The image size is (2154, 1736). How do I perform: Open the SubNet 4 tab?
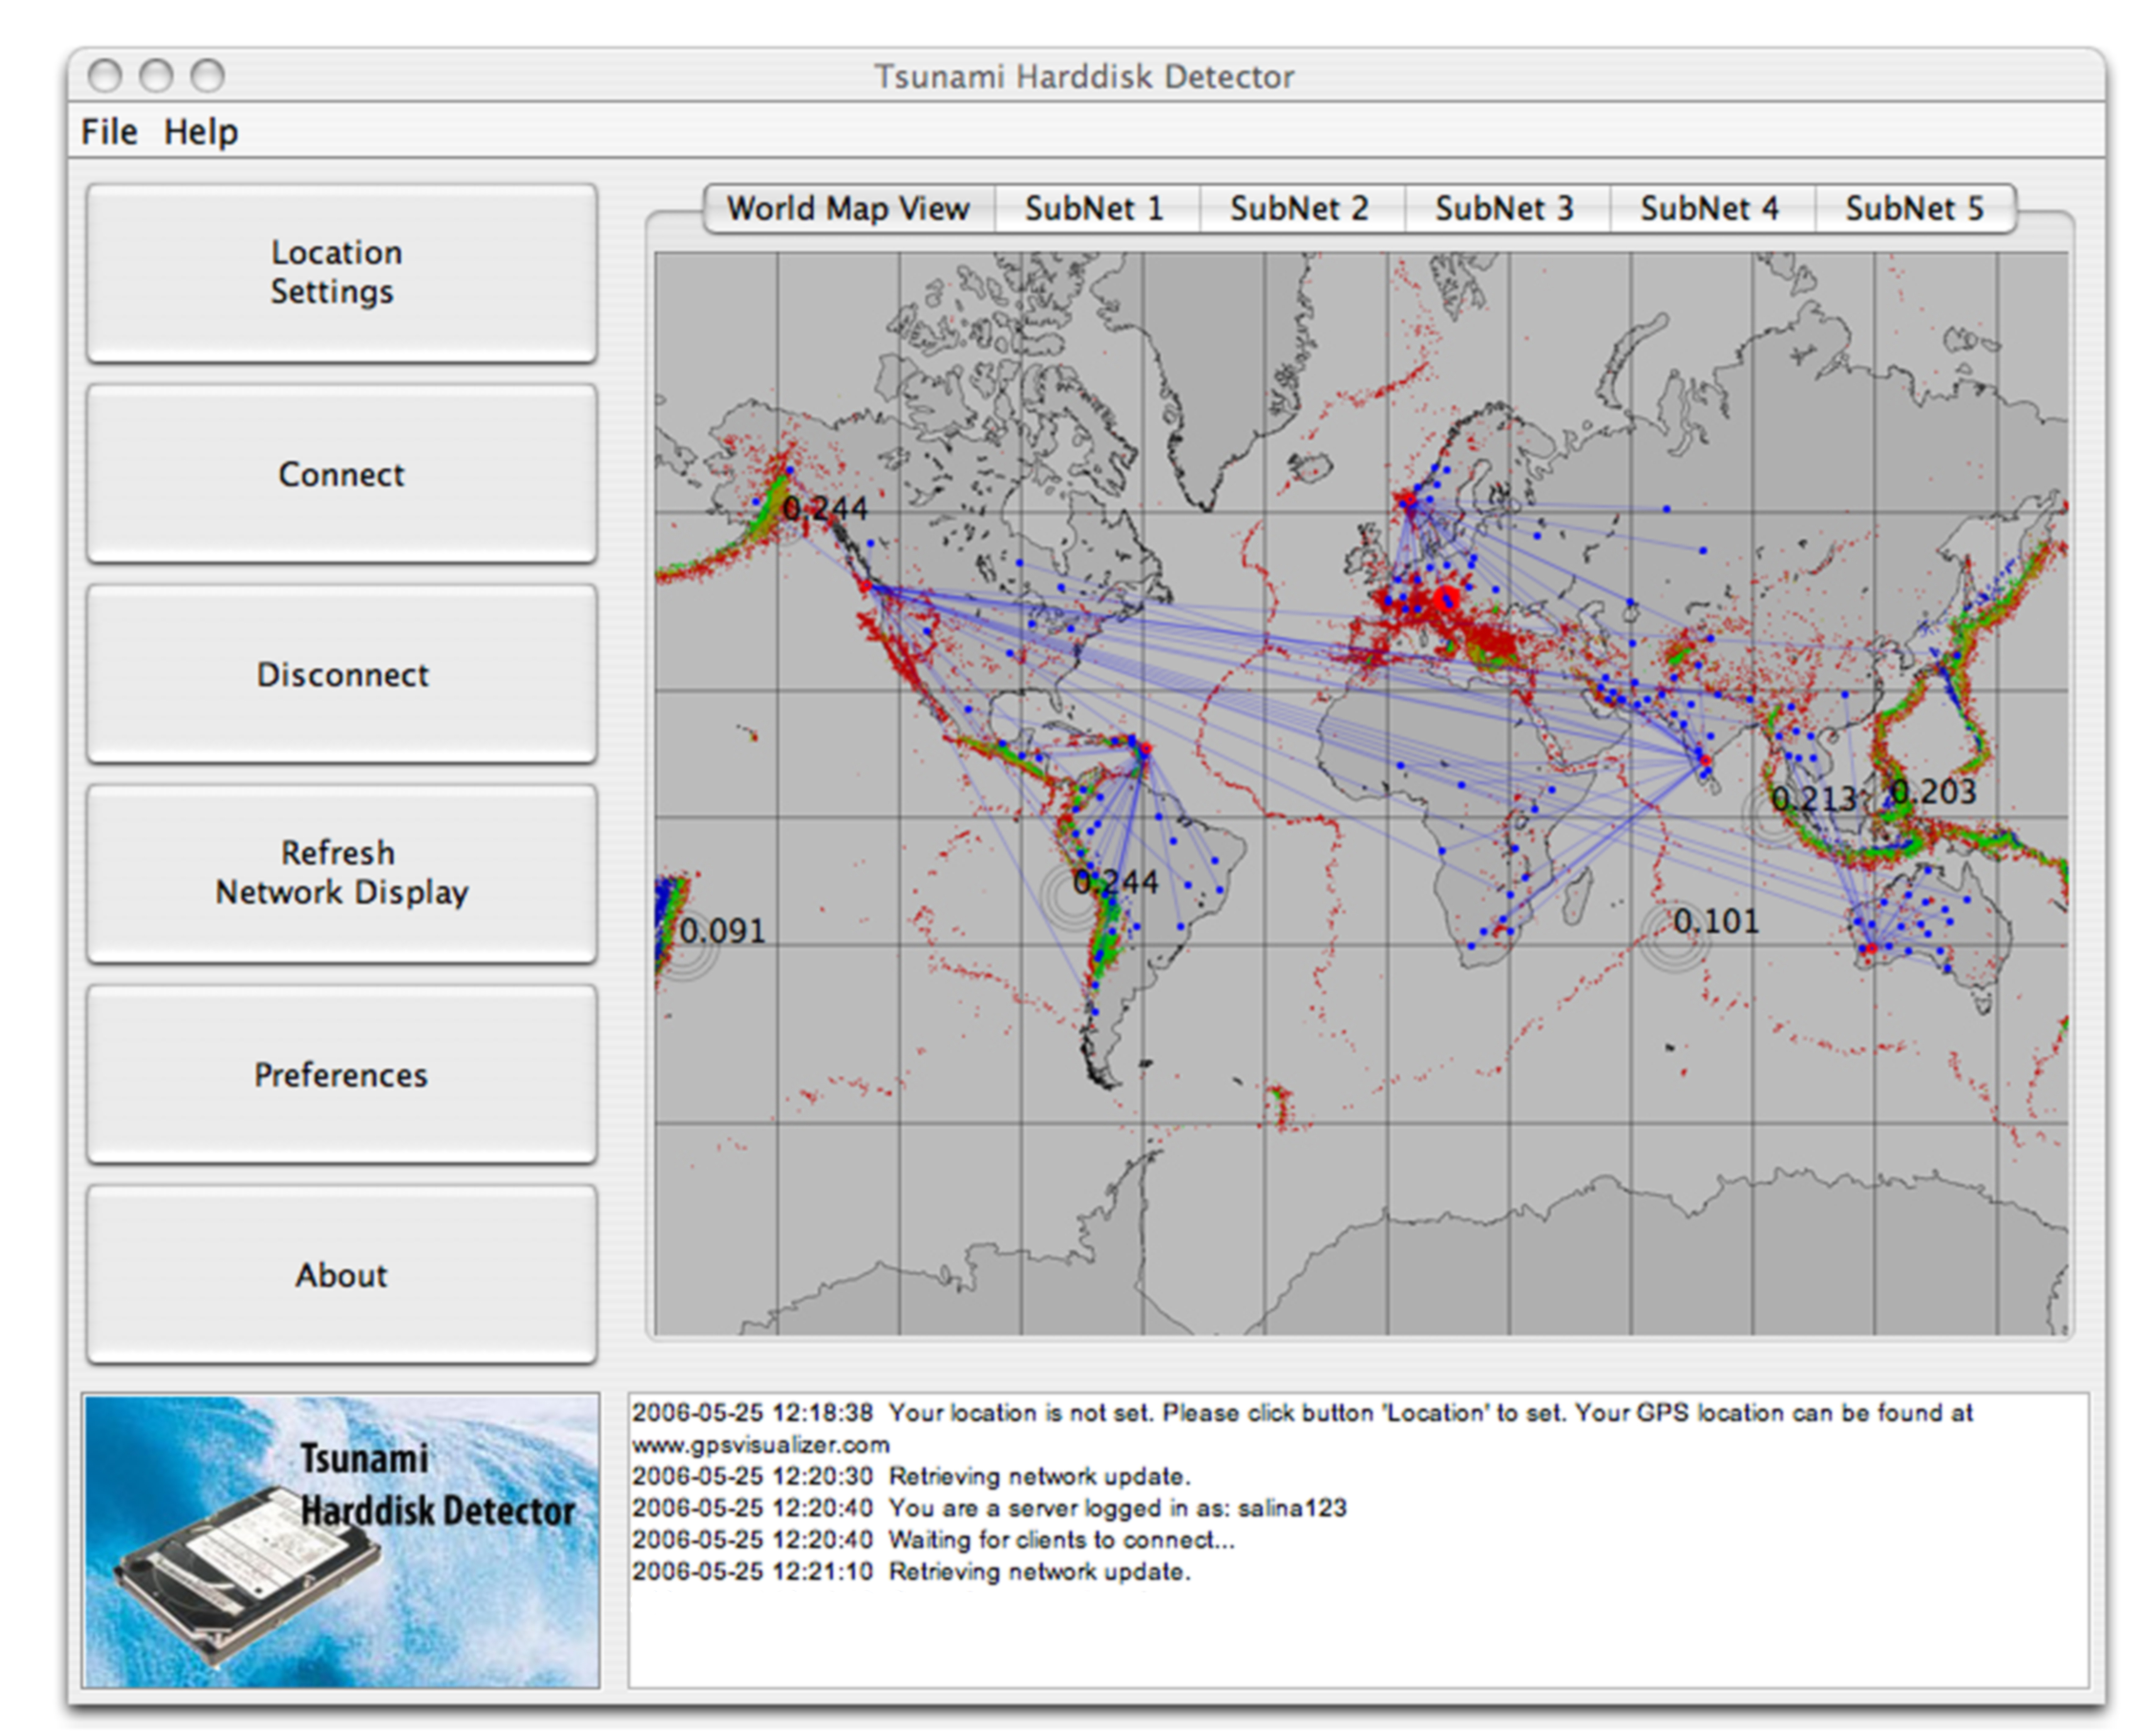[x=1711, y=208]
